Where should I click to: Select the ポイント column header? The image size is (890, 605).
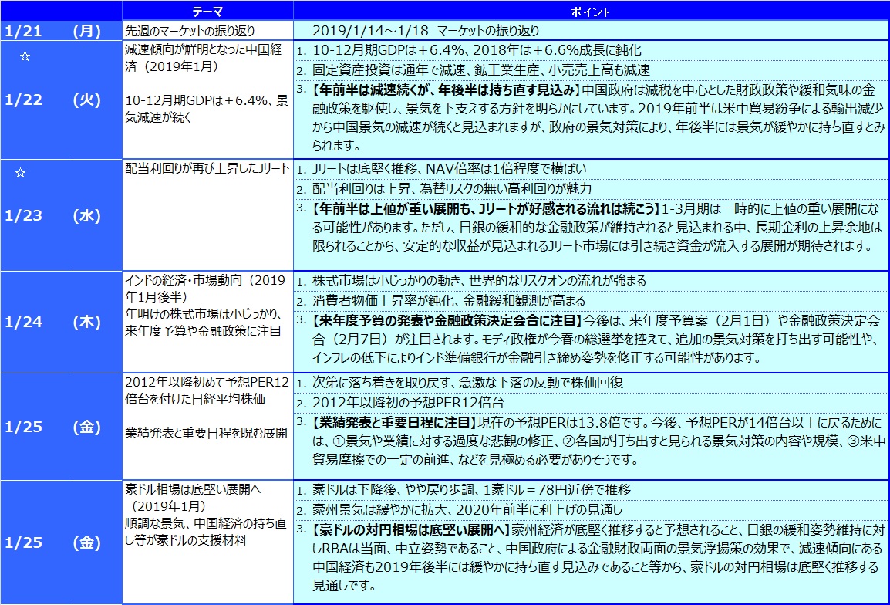click(590, 12)
